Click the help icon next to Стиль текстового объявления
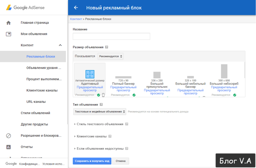The image size is (256, 168). coord(127,124)
